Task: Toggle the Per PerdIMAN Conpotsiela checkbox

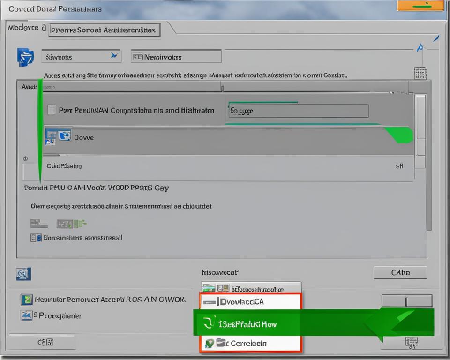Action: click(52, 110)
